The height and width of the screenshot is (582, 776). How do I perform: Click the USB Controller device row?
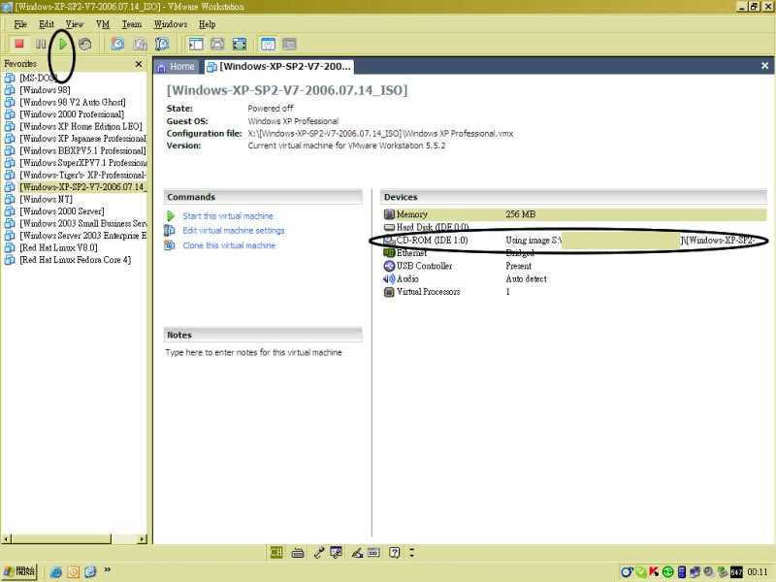click(574, 266)
